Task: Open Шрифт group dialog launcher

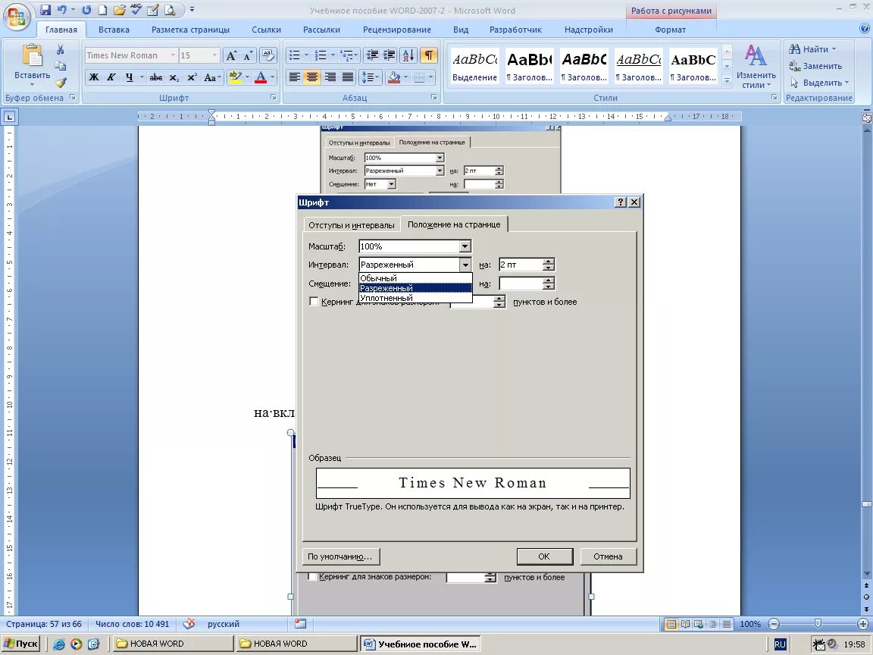Action: coord(274,98)
